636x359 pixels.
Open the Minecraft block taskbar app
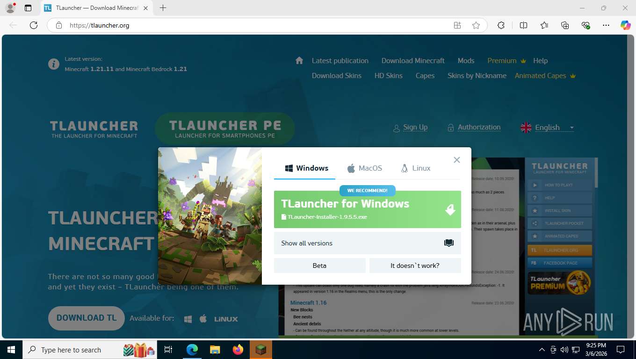pos(260,350)
